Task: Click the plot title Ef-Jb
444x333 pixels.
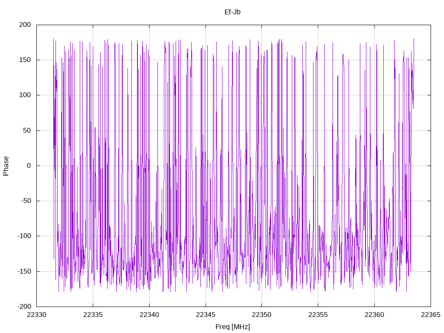Action: (x=232, y=12)
